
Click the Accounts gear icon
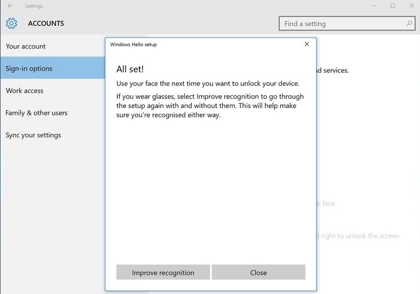(x=12, y=24)
